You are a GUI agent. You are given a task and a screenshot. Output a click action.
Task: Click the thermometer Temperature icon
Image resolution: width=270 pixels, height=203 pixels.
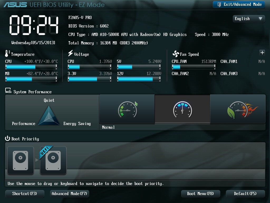pyautogui.click(x=7, y=53)
